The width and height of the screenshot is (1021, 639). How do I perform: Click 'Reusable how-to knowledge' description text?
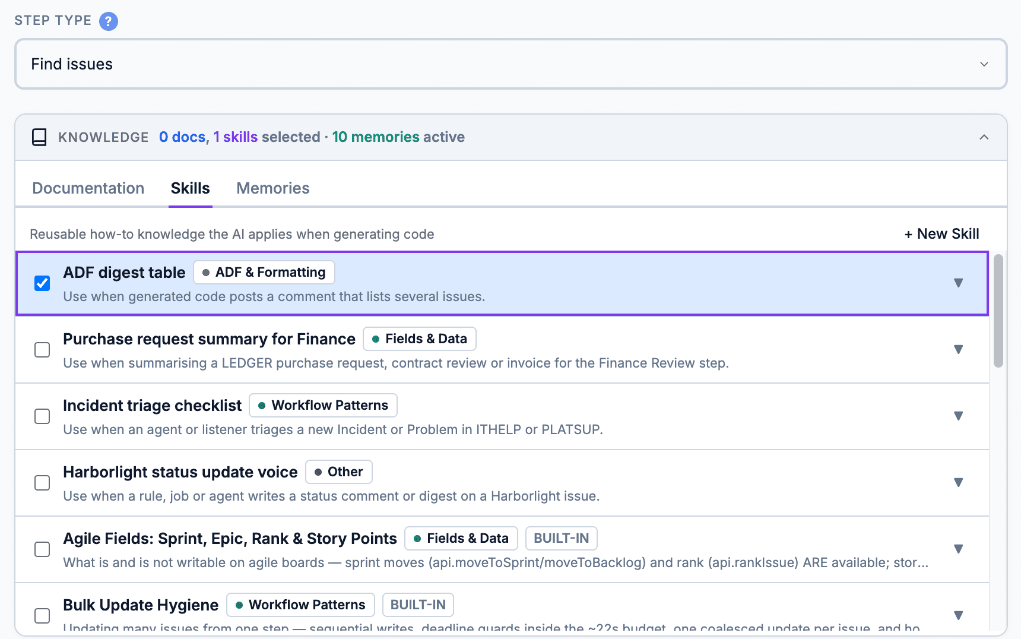click(232, 234)
